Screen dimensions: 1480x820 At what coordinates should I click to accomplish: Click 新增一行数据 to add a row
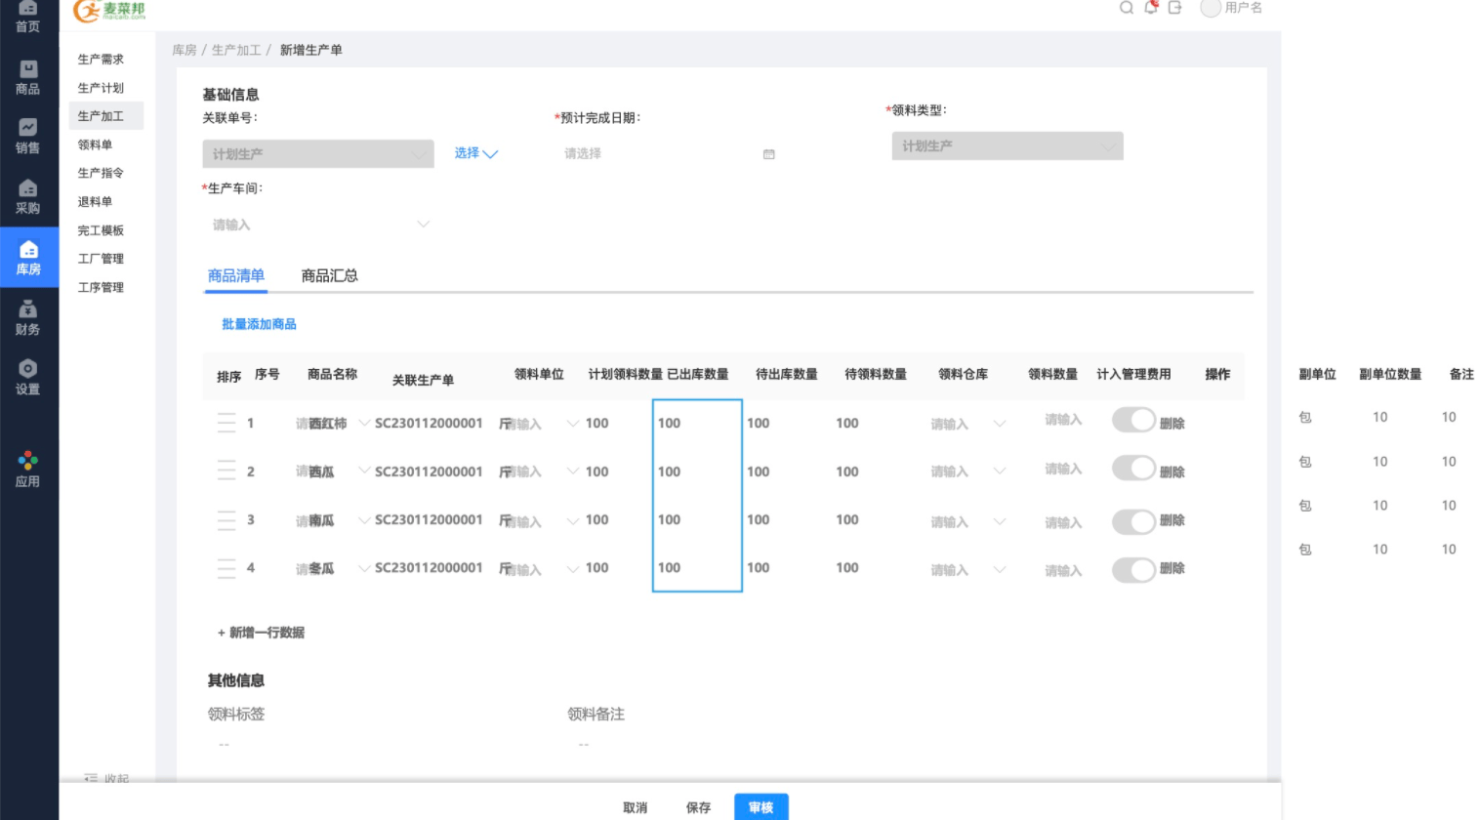pyautogui.click(x=261, y=633)
